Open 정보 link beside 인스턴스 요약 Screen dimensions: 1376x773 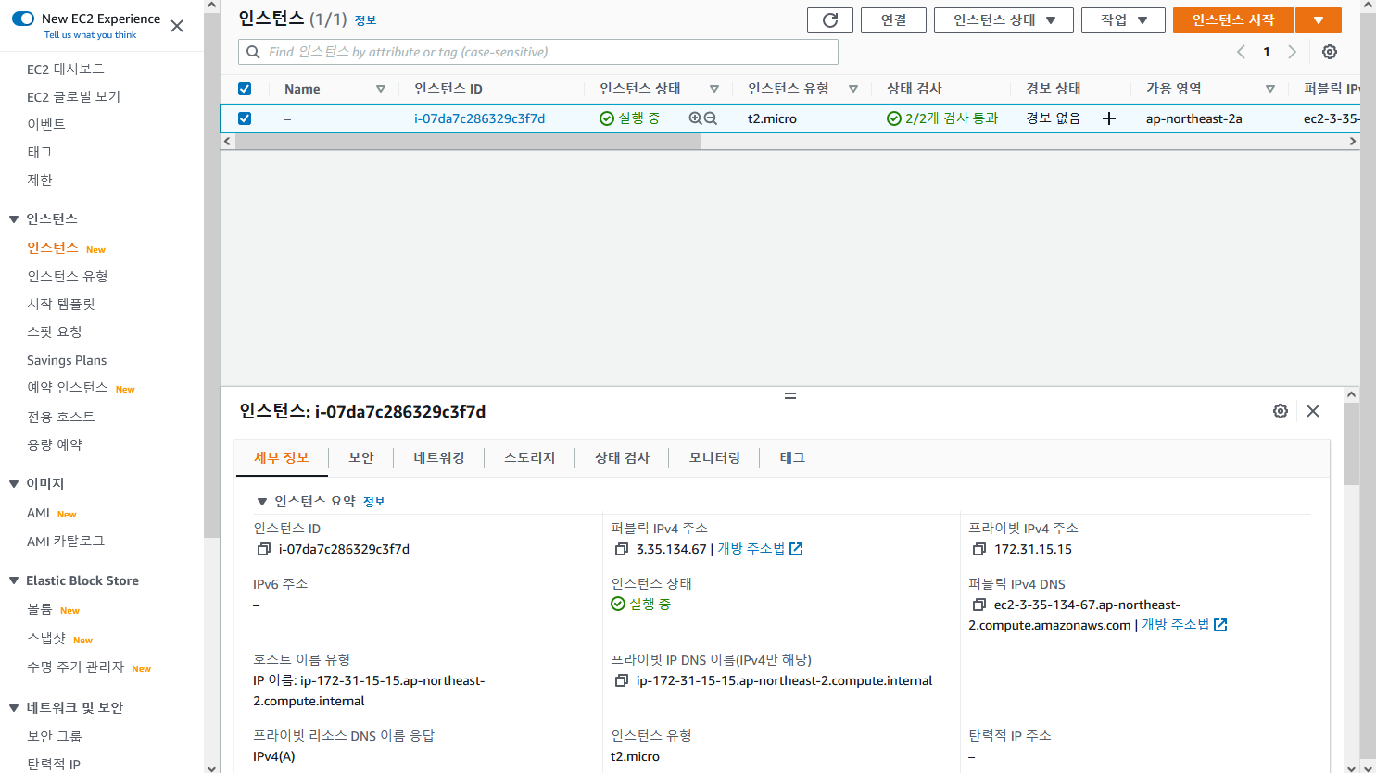[x=374, y=502]
